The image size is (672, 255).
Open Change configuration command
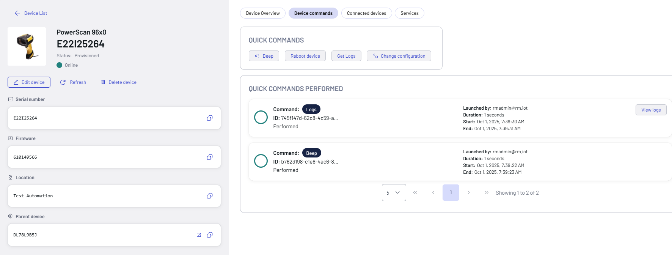pos(399,56)
